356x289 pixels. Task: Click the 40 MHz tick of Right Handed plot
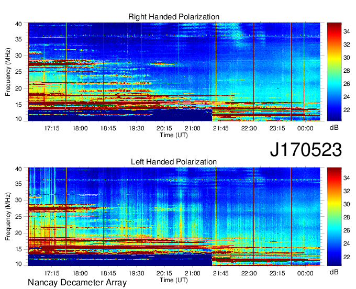pyautogui.click(x=19, y=24)
